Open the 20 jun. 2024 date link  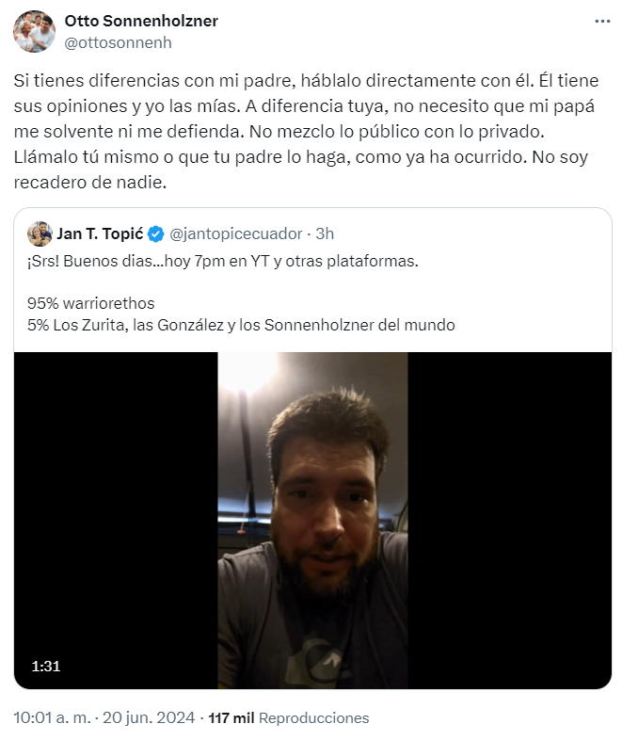pos(149,717)
